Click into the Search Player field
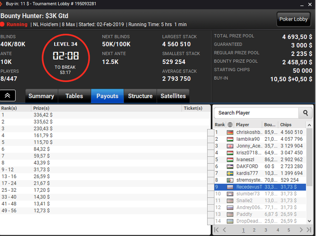316x236 pixels. 256,113
